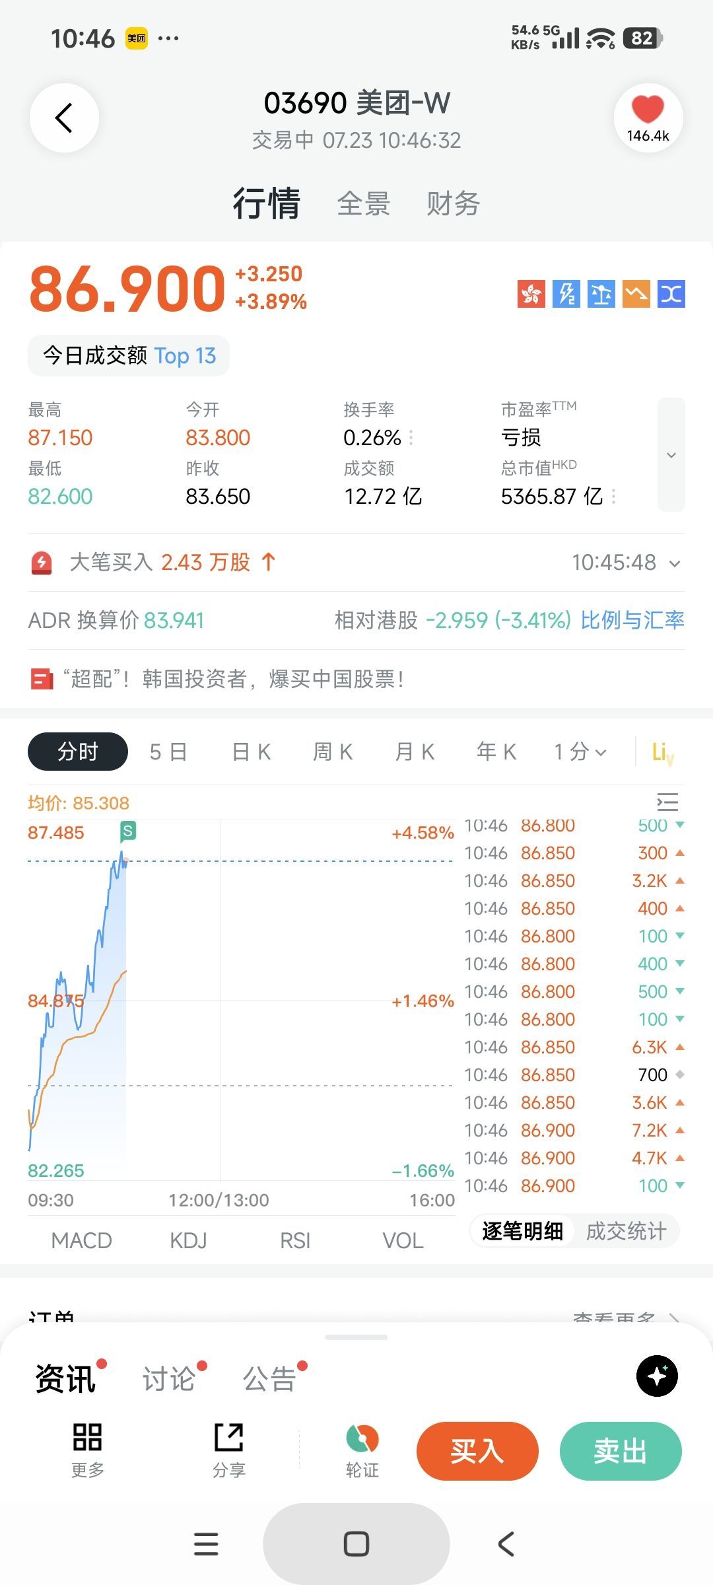This screenshot has height=1585, width=713.
Task: Select 月K chart period
Action: 415,752
